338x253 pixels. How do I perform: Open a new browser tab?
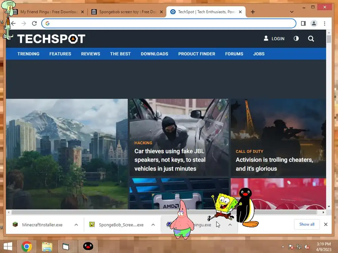(253, 12)
